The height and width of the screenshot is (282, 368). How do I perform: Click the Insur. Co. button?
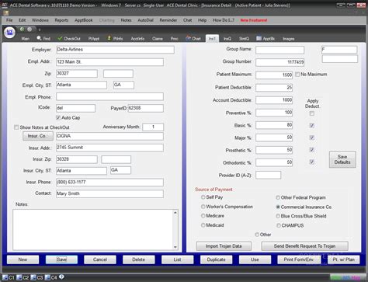coord(38,136)
